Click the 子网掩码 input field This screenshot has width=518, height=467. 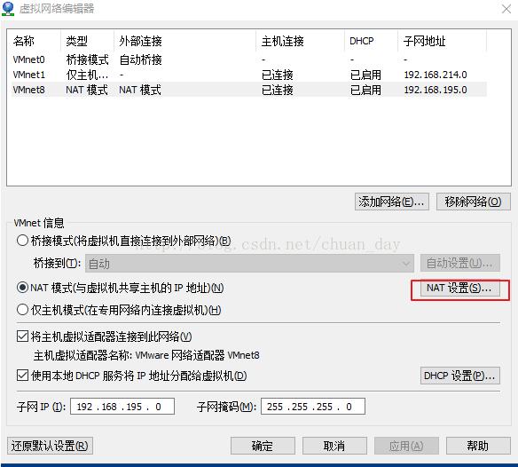313,407
